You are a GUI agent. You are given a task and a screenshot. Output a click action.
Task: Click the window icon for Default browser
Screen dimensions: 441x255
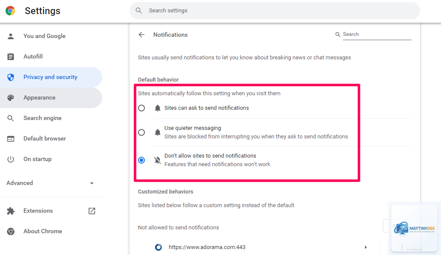tap(11, 138)
